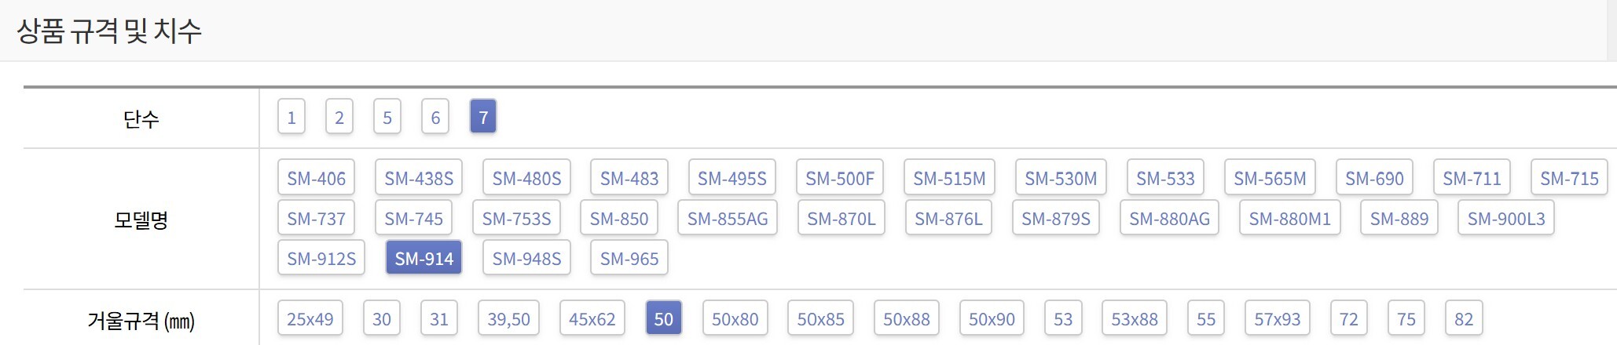Pick step count 6
Viewport: 1617px width, 345px height.
[x=435, y=117]
